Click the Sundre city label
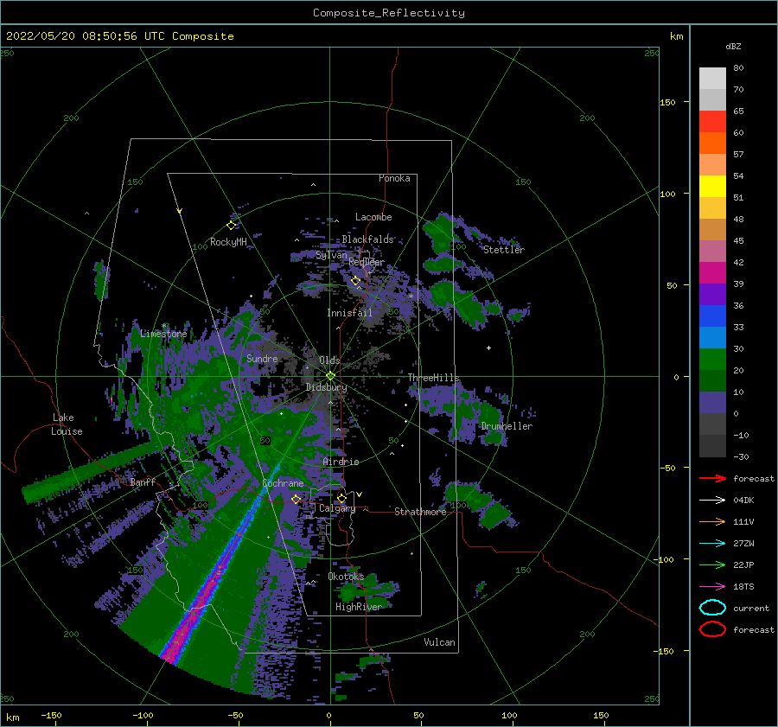This screenshot has height=727, width=778. tap(262, 359)
